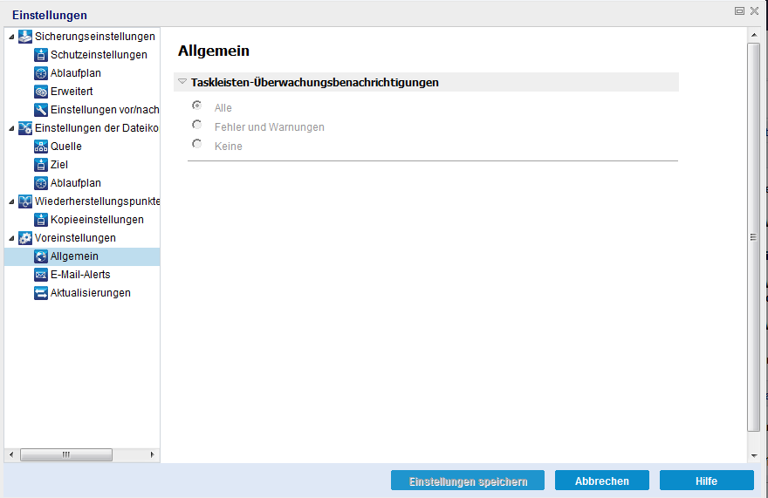The image size is (768, 498).
Task: Click the Schutzeinstellungen icon in the tree
Action: tap(41, 55)
